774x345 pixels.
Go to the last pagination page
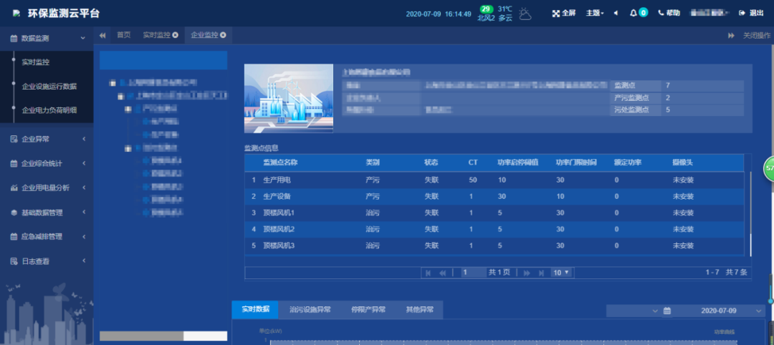tap(540, 273)
